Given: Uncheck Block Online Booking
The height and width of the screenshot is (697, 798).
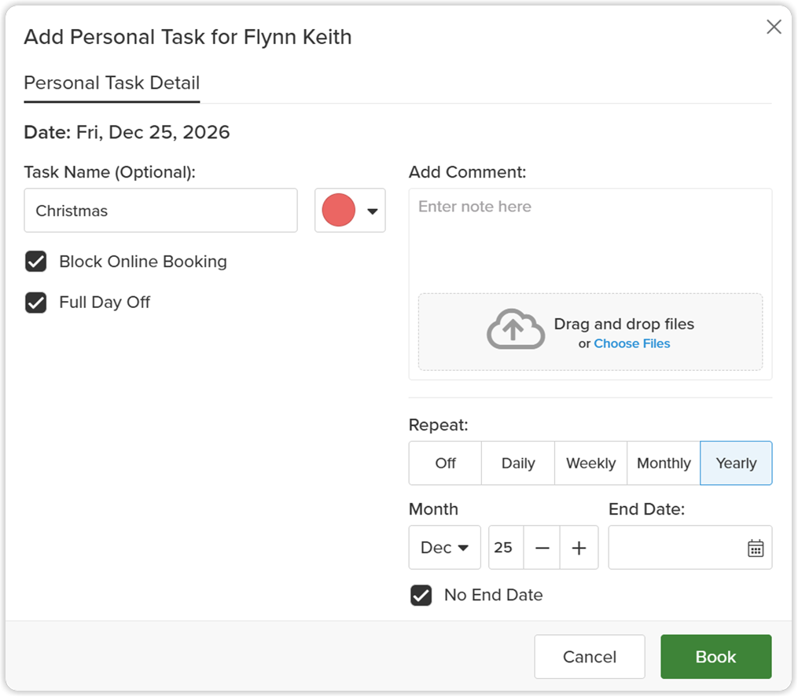Looking at the screenshot, I should (x=35, y=262).
